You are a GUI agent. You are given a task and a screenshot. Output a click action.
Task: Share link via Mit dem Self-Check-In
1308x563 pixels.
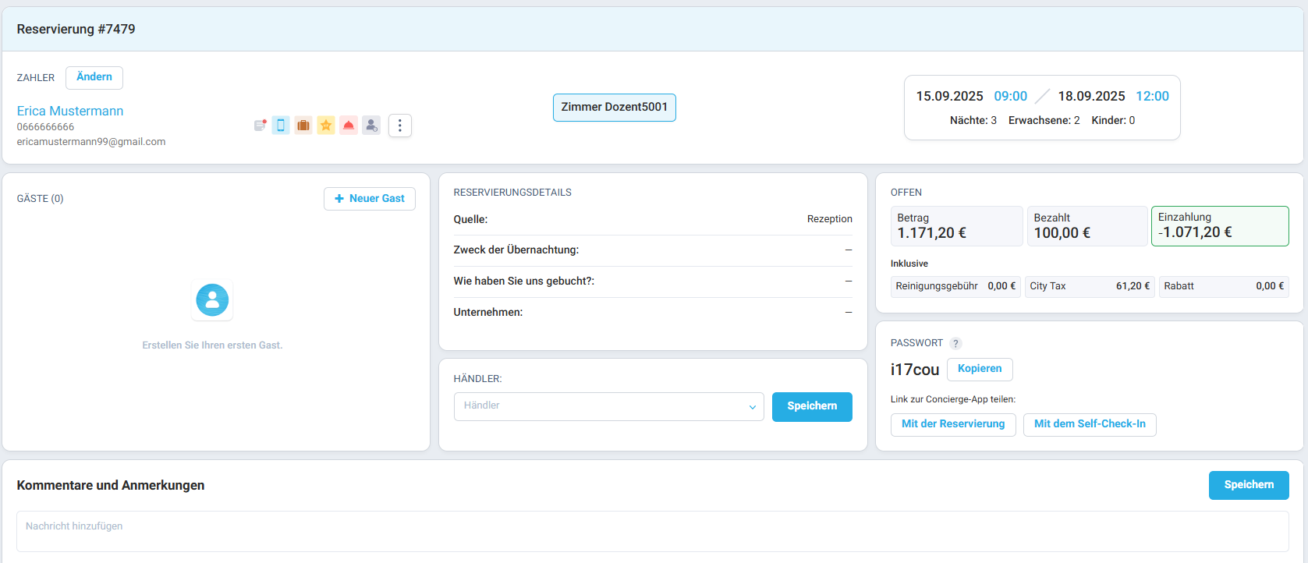(x=1089, y=424)
